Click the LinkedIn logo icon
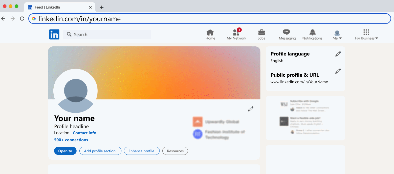 [54, 35]
